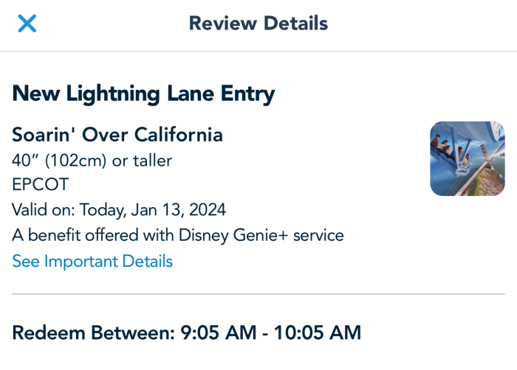This screenshot has width=517, height=370.
Task: Tap the 10:05 AM end time
Action: click(x=317, y=332)
